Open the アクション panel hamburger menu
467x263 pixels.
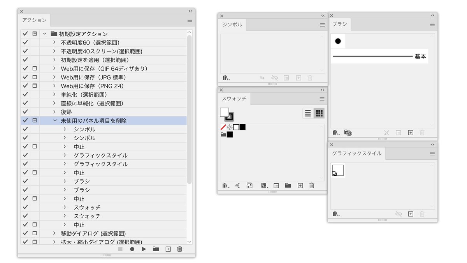(x=190, y=20)
